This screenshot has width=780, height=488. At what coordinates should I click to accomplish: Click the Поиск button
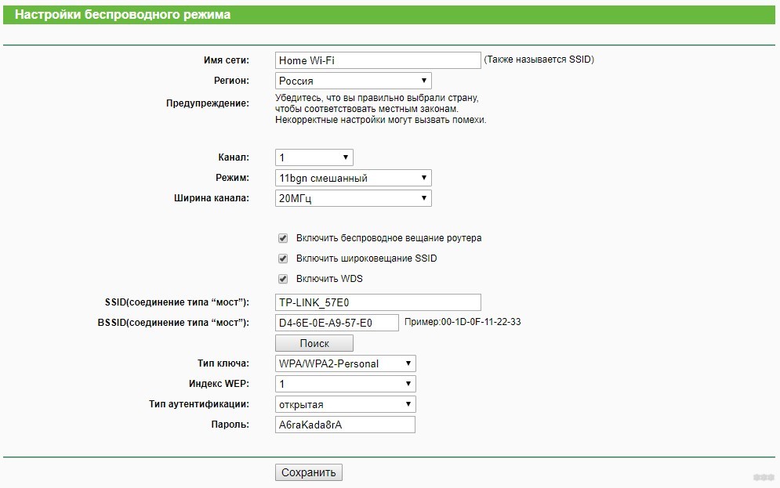coord(314,343)
